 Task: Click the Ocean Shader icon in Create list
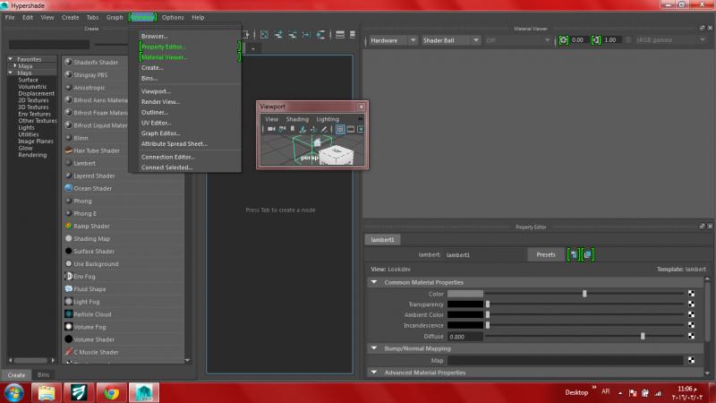point(69,188)
